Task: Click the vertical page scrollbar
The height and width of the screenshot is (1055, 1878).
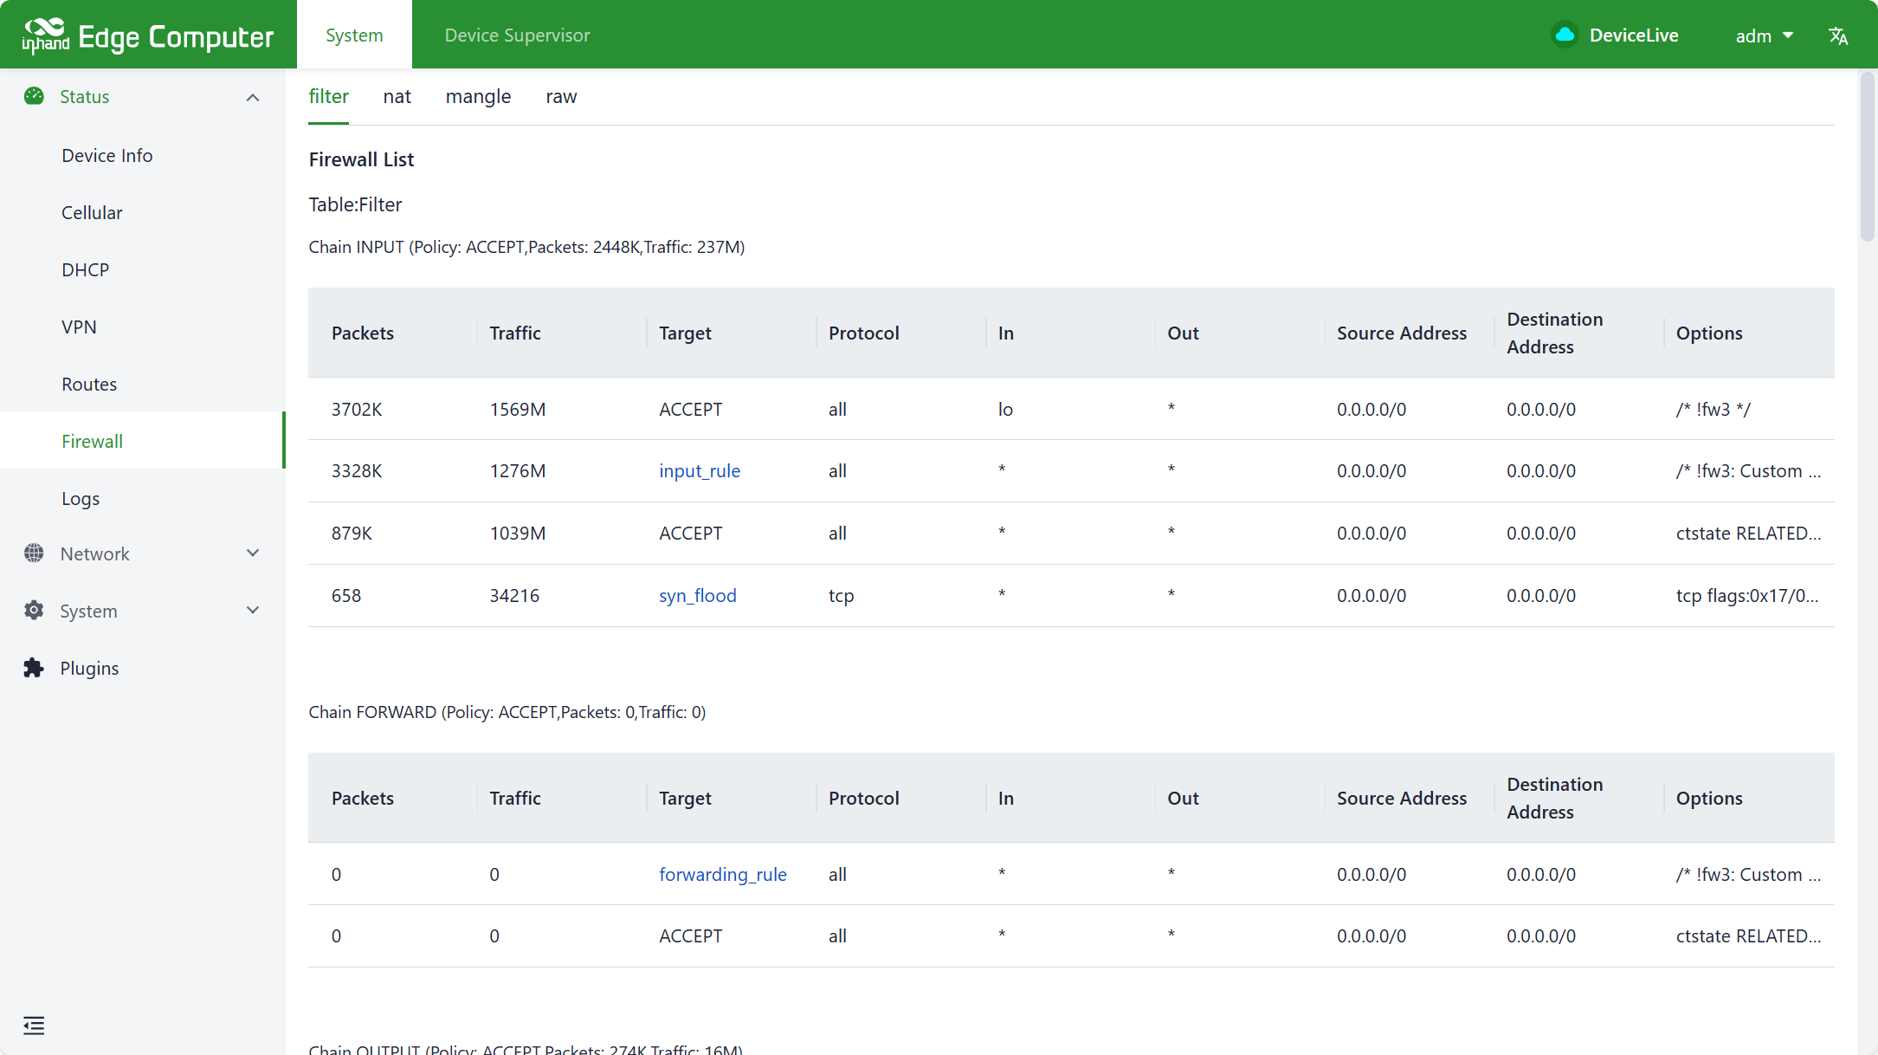Action: (x=1867, y=156)
